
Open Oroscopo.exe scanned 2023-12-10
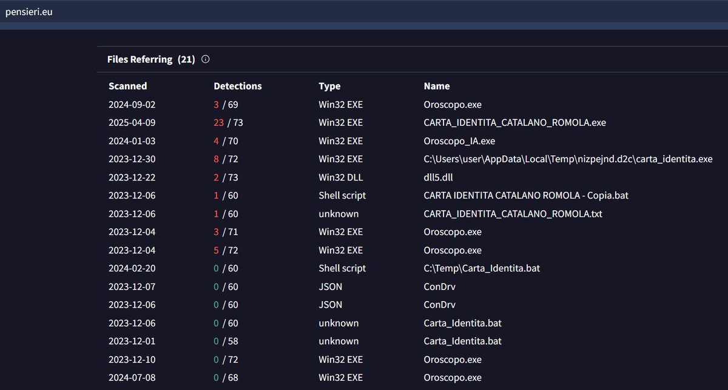(453, 359)
